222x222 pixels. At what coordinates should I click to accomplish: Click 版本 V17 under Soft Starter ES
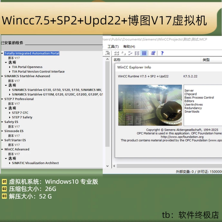(x=14, y=145)
